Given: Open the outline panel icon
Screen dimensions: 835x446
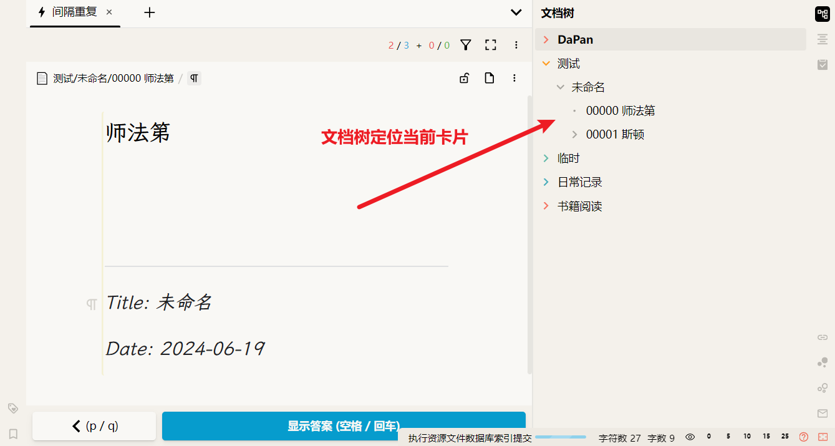Looking at the screenshot, I should click(x=823, y=39).
